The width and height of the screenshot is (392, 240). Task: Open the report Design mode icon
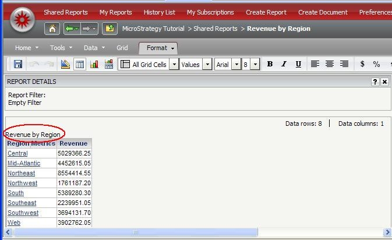(x=66, y=64)
